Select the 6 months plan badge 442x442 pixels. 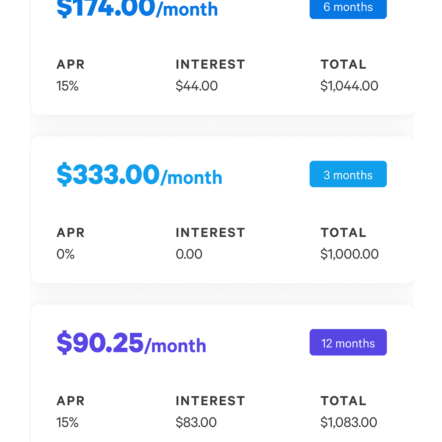tap(348, 8)
